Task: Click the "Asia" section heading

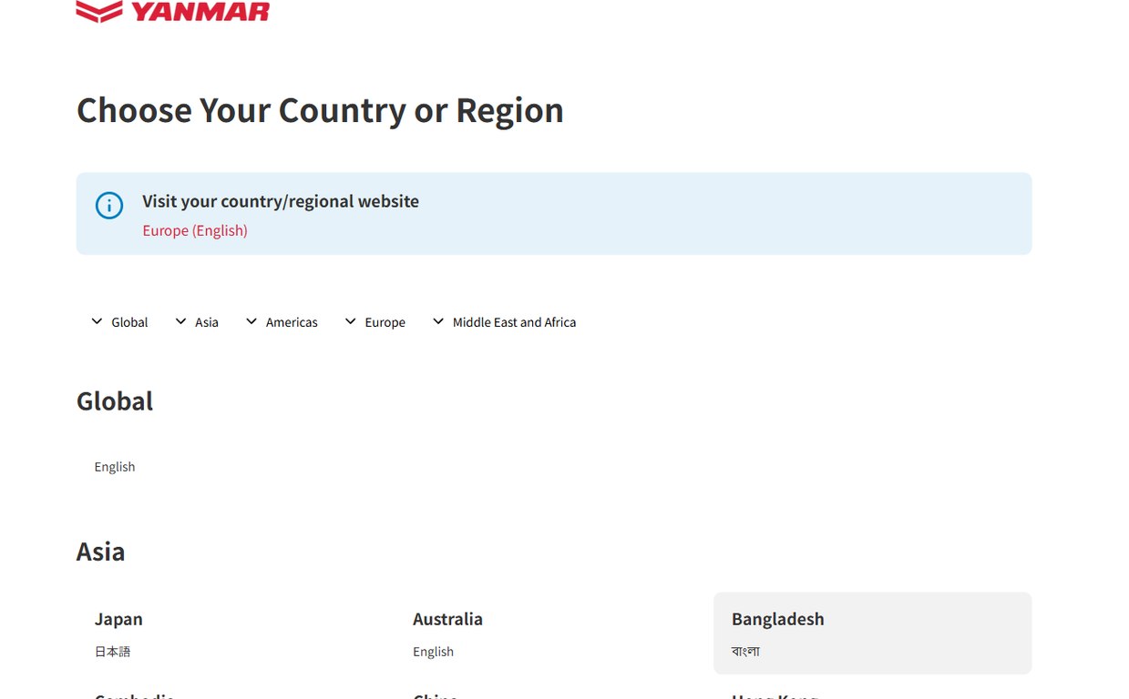Action: 101,552
